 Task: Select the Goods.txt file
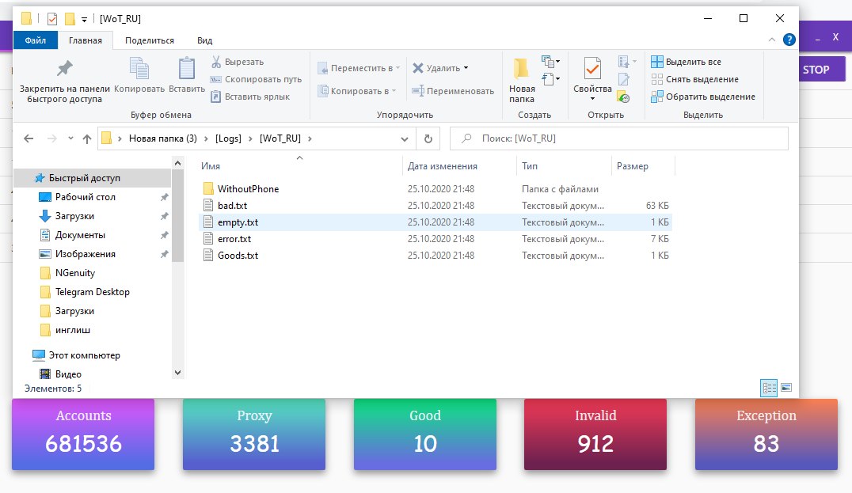point(238,256)
